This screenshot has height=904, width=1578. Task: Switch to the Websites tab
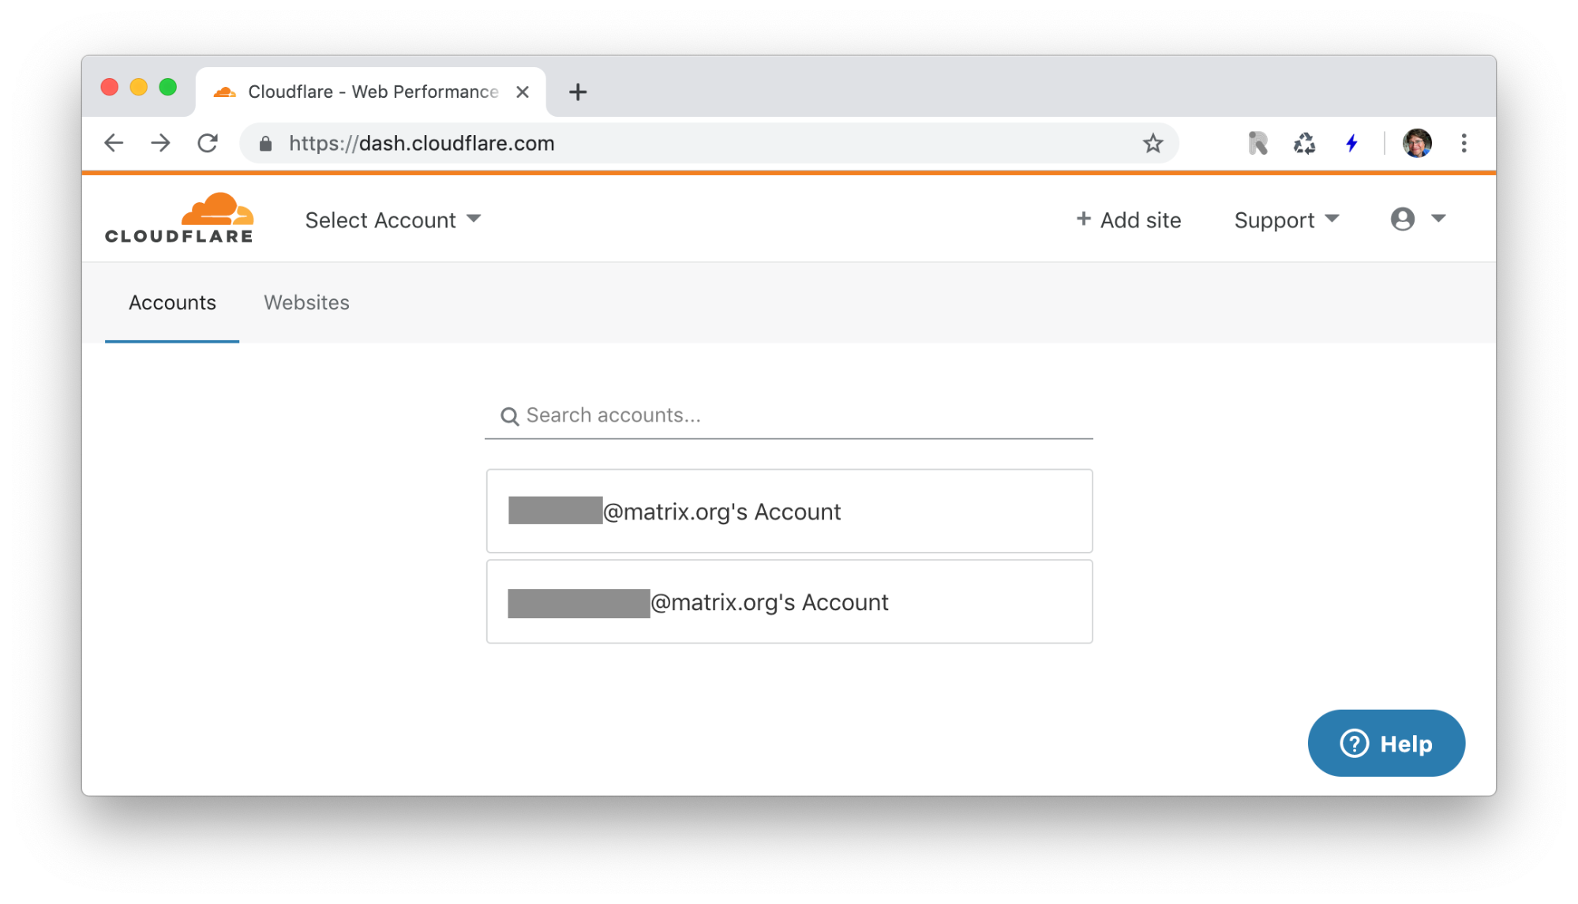pyautogui.click(x=306, y=302)
